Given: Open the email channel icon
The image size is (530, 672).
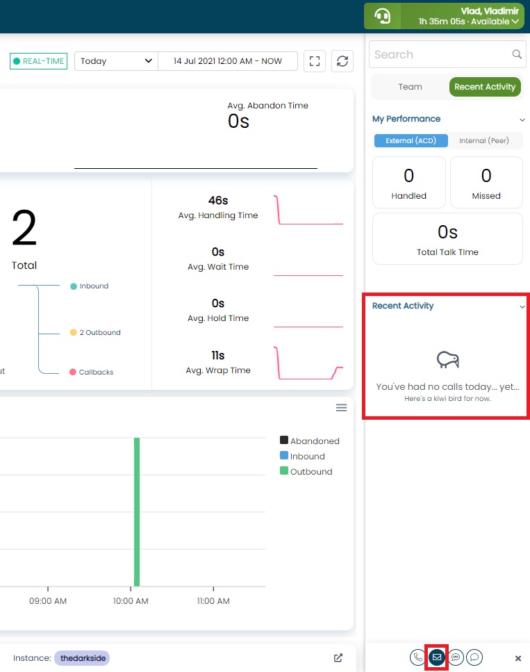Looking at the screenshot, I should coord(437,657).
